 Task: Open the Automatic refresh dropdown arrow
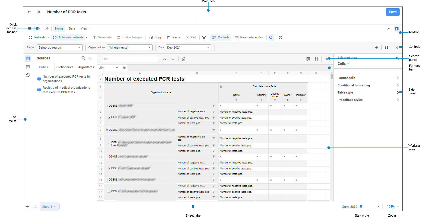click(x=86, y=37)
